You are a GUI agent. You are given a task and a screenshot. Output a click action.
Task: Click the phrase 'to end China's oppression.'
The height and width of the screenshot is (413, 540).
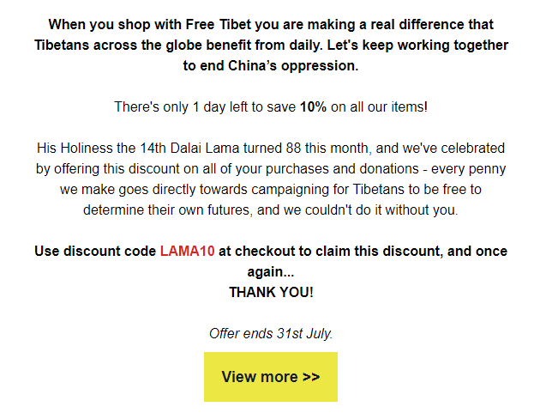pyautogui.click(x=270, y=65)
